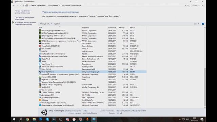This screenshot has height=122, width=217.
Task: Expand the address bar history dropdown
Action: coord(185,5)
